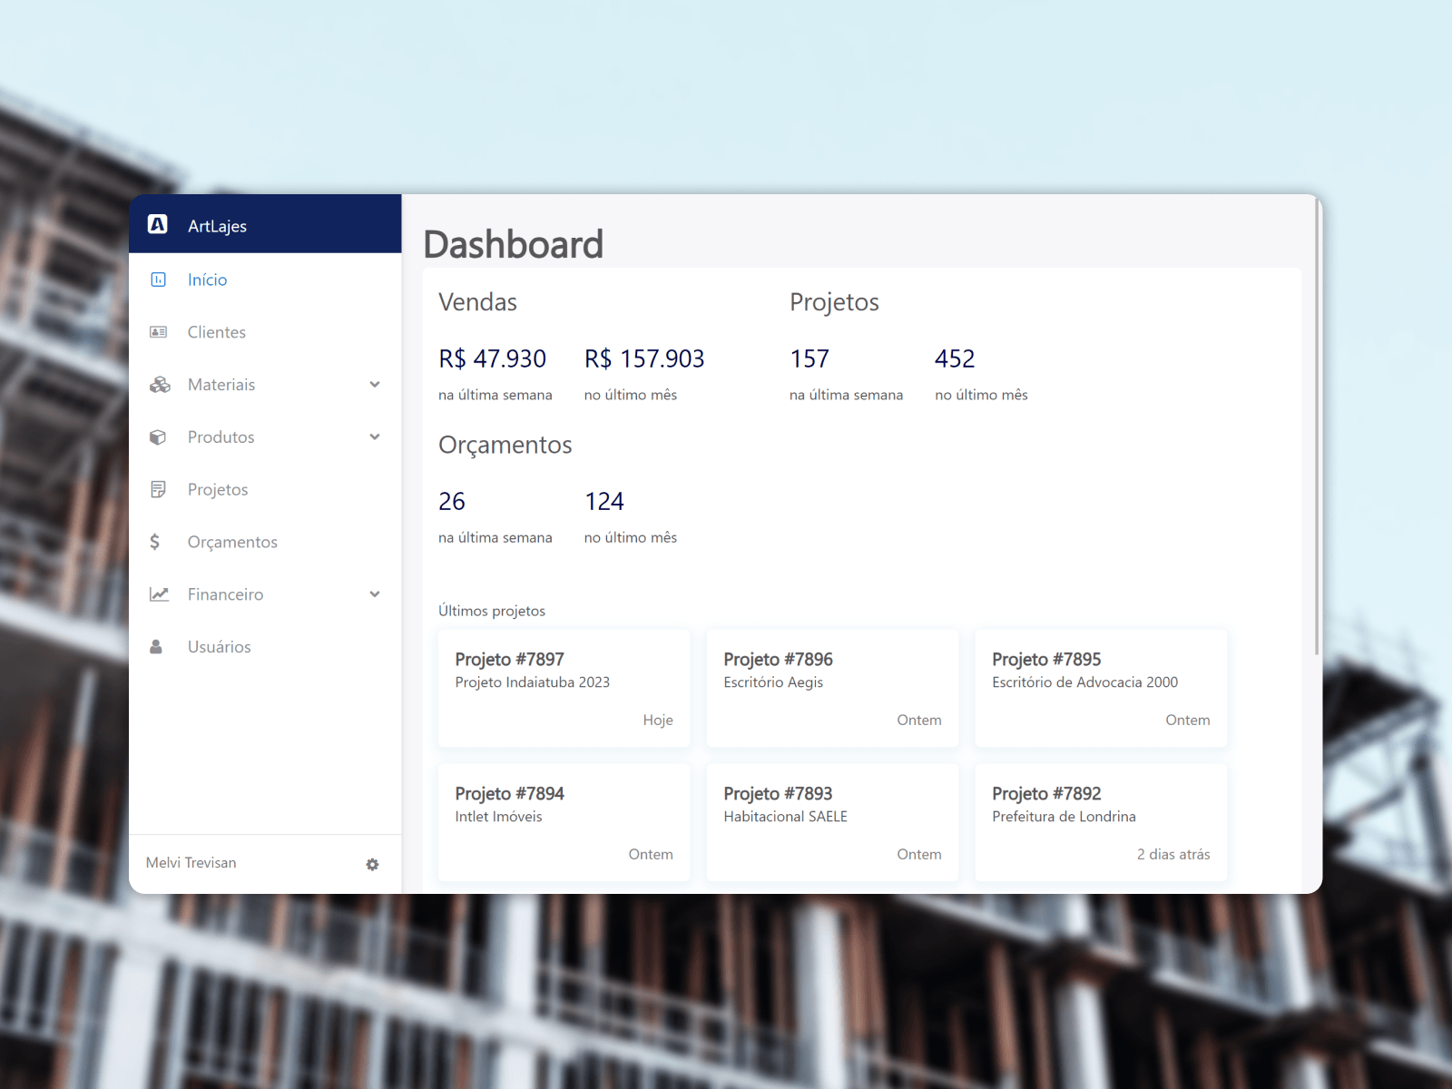
Task: Expand the Financeiro submenu chevron
Action: (x=375, y=594)
